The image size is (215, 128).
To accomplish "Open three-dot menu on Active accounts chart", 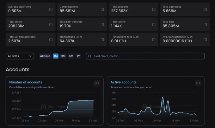I will [198, 83].
